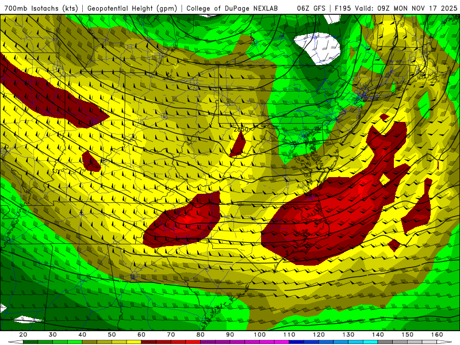
Task: Click the olive swatch starting at 40
Action: coord(90,342)
